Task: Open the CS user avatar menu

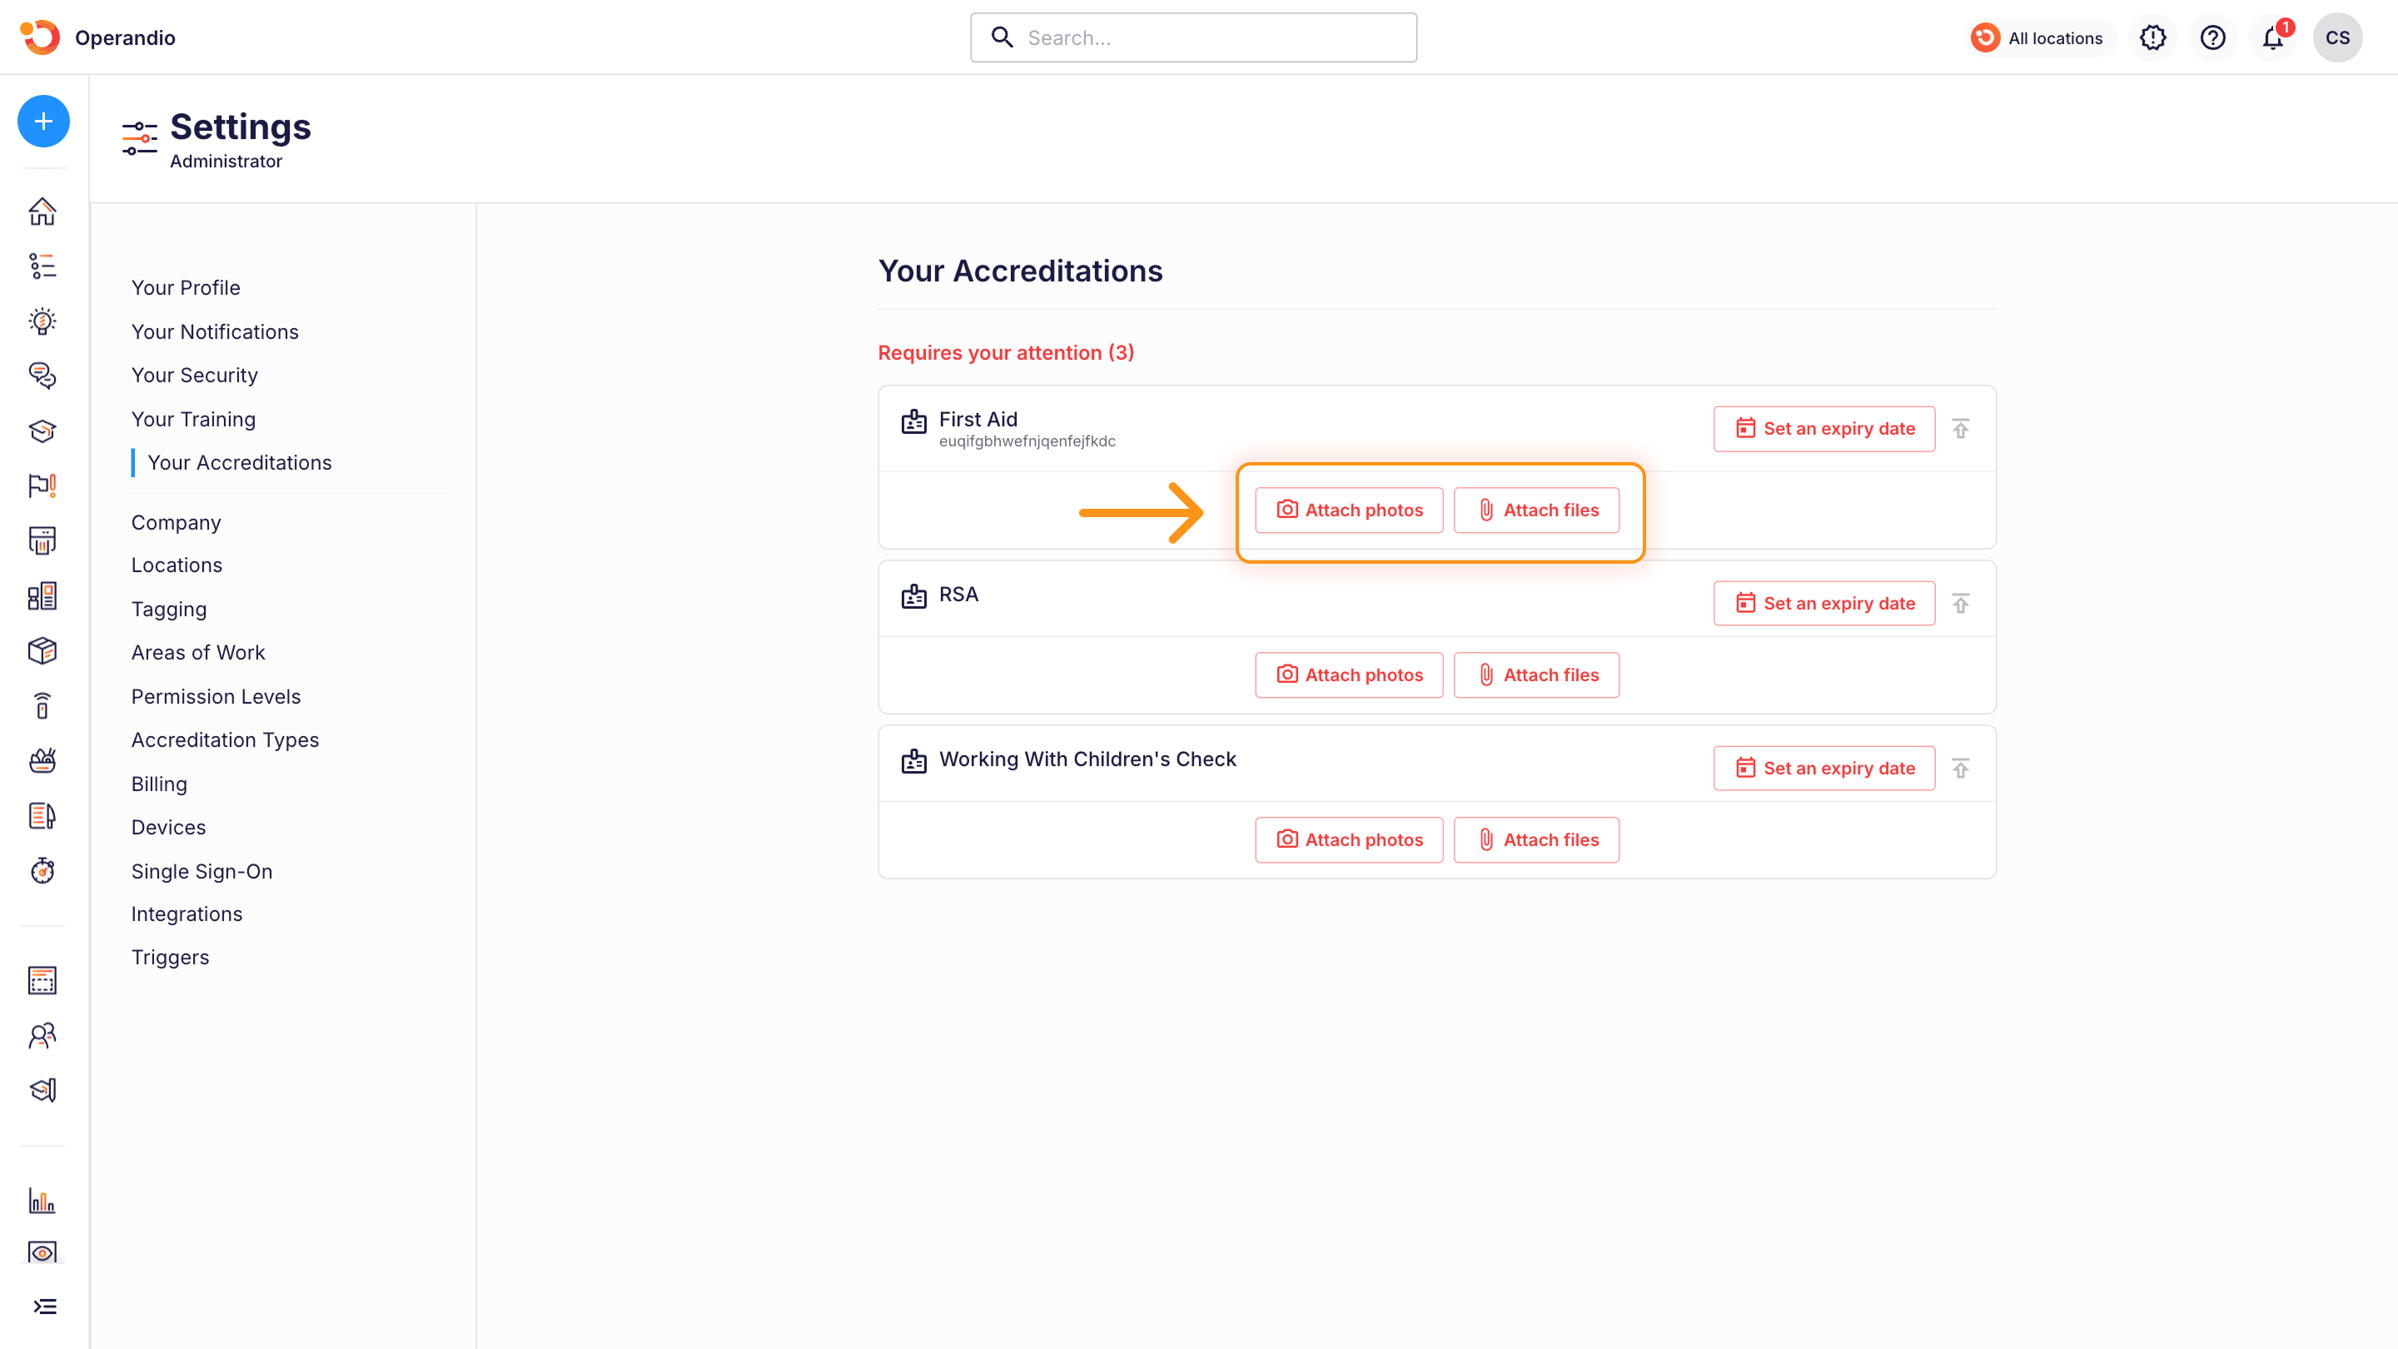Action: [x=2336, y=38]
